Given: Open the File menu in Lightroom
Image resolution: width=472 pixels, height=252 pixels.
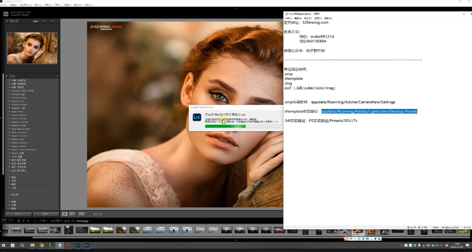Looking at the screenshot, I should pos(4,4).
